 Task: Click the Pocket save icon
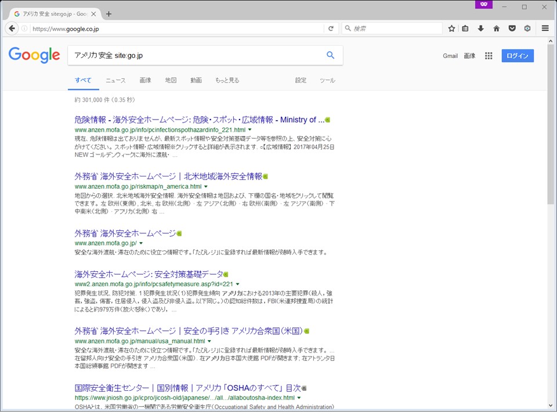pyautogui.click(x=512, y=28)
